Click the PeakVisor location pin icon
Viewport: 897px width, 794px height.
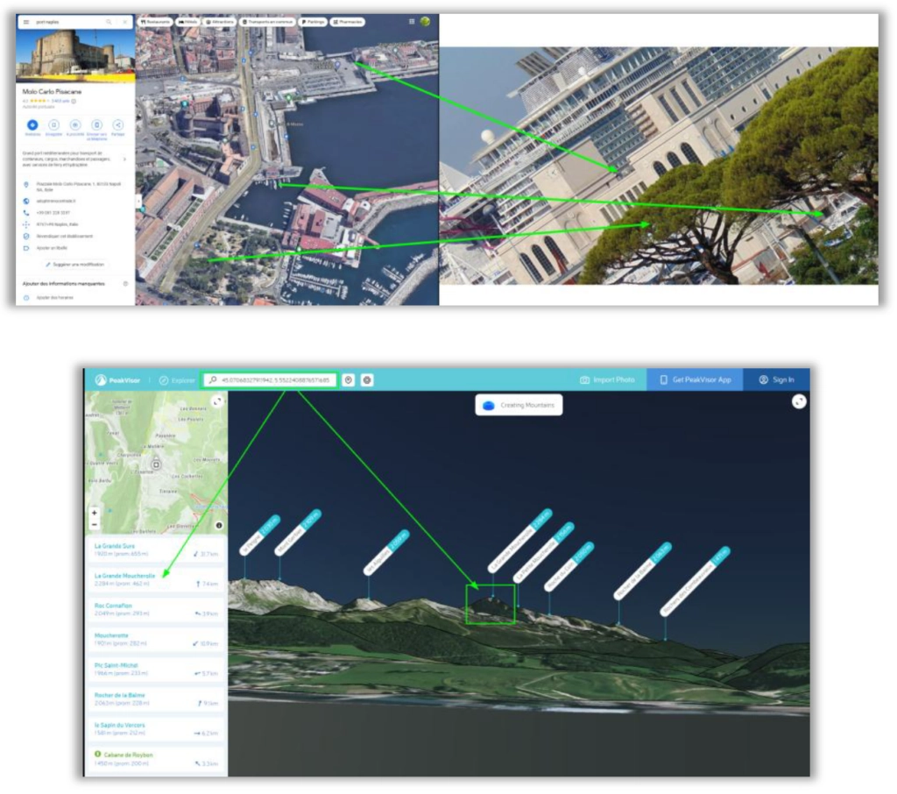pyautogui.click(x=349, y=380)
